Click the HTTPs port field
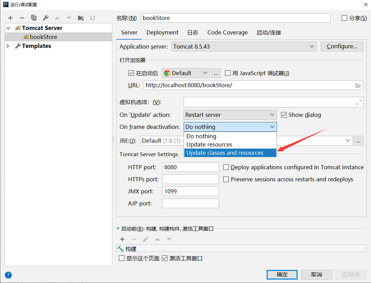371x283 pixels. point(190,179)
